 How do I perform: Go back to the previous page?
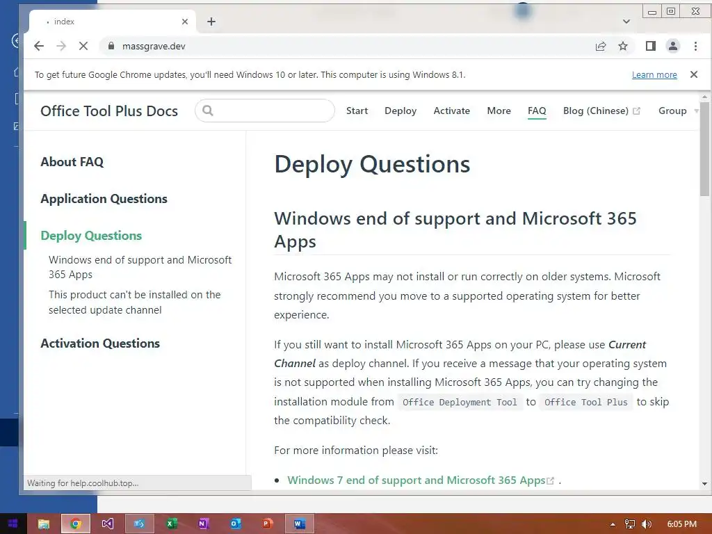[x=39, y=46]
